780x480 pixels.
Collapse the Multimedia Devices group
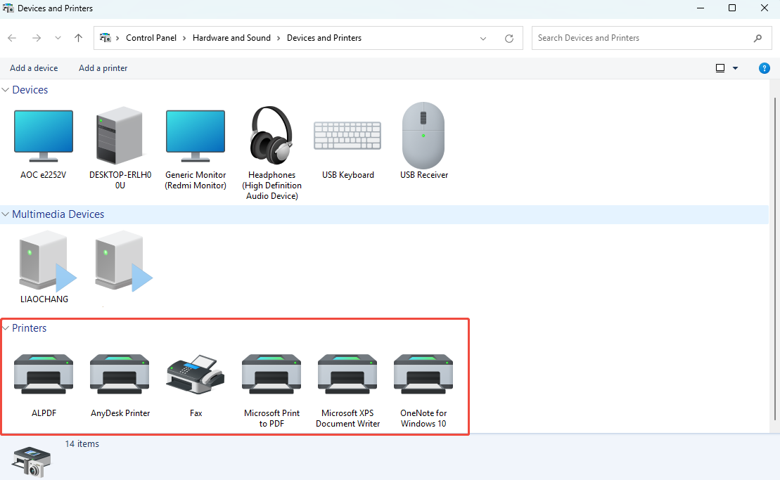(x=6, y=214)
